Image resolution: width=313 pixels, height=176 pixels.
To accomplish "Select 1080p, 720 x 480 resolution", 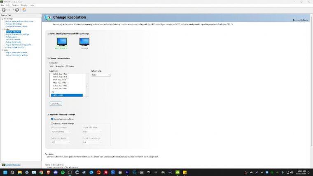I will (x=60, y=85).
